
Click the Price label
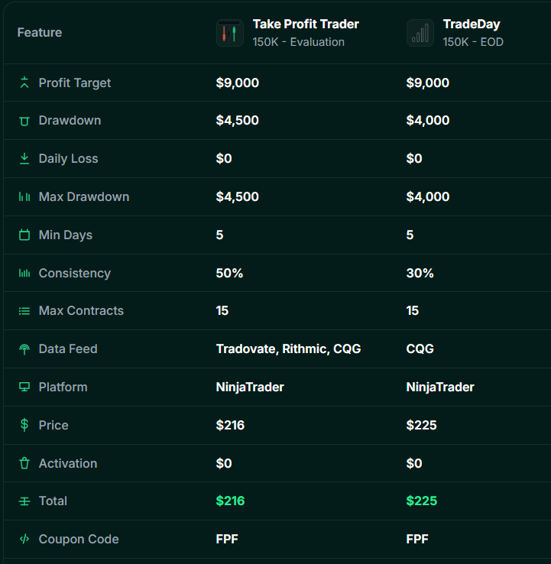coord(53,425)
